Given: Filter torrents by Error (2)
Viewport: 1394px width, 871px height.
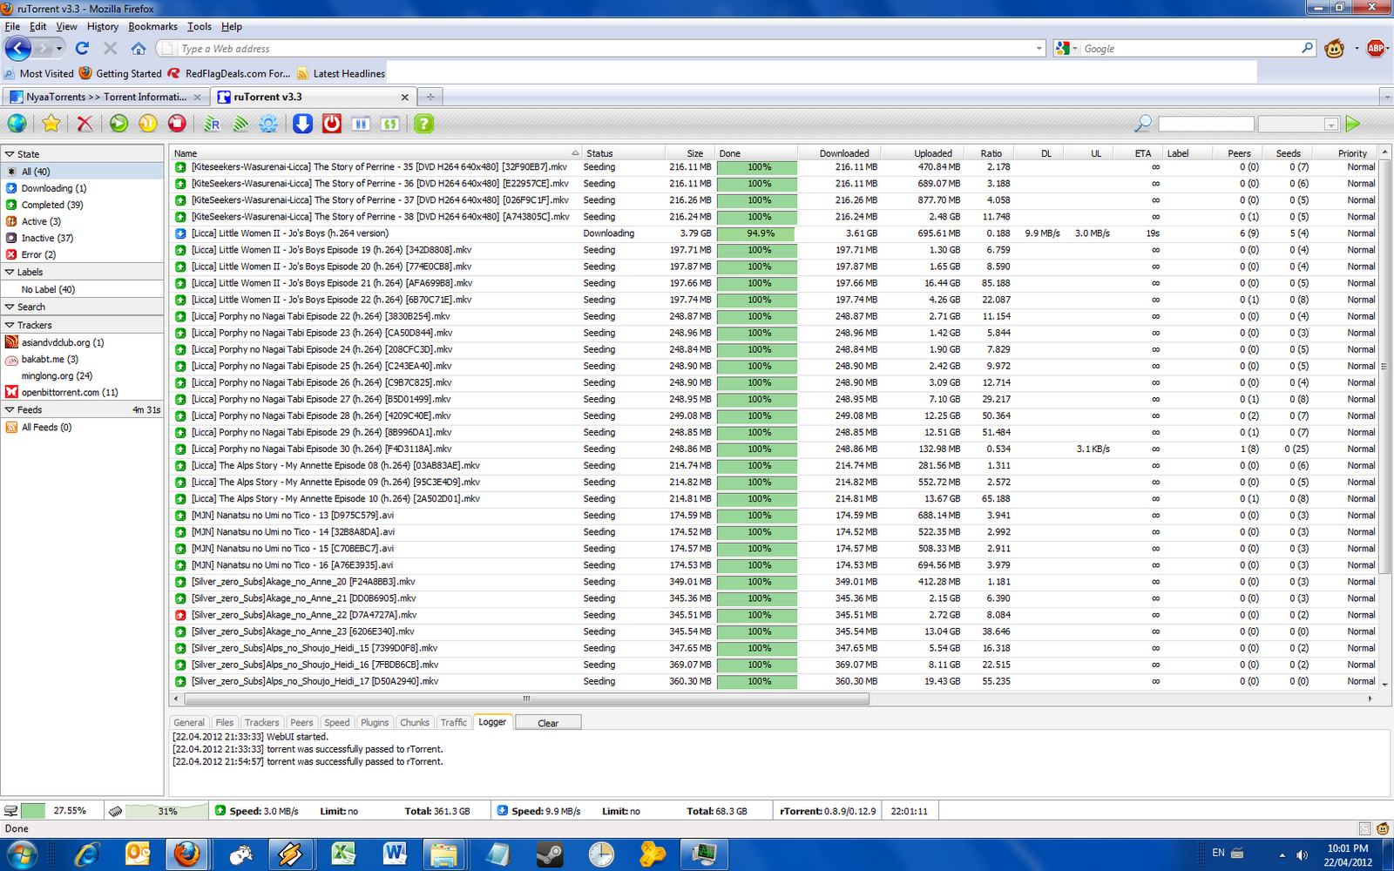Looking at the screenshot, I should 38,254.
